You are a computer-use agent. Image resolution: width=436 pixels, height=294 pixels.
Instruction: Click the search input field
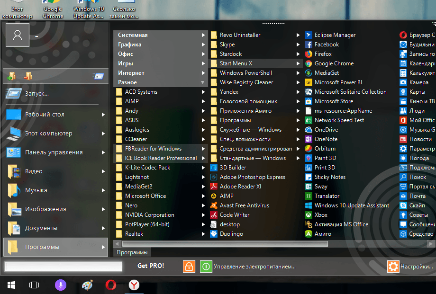pyautogui.click(x=64, y=266)
